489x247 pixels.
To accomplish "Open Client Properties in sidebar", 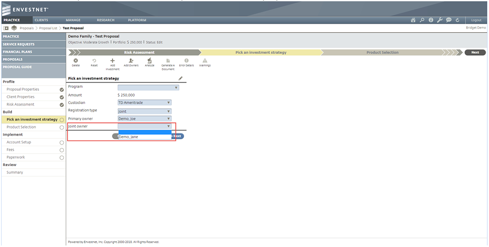I will click(x=21, y=97).
